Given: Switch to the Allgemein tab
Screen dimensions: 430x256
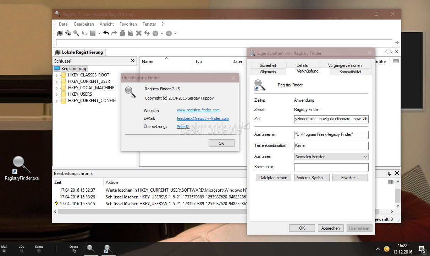Looking at the screenshot, I should [x=268, y=72].
